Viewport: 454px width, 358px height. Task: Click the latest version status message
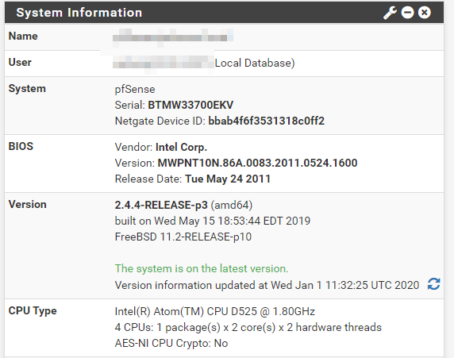pos(202,268)
